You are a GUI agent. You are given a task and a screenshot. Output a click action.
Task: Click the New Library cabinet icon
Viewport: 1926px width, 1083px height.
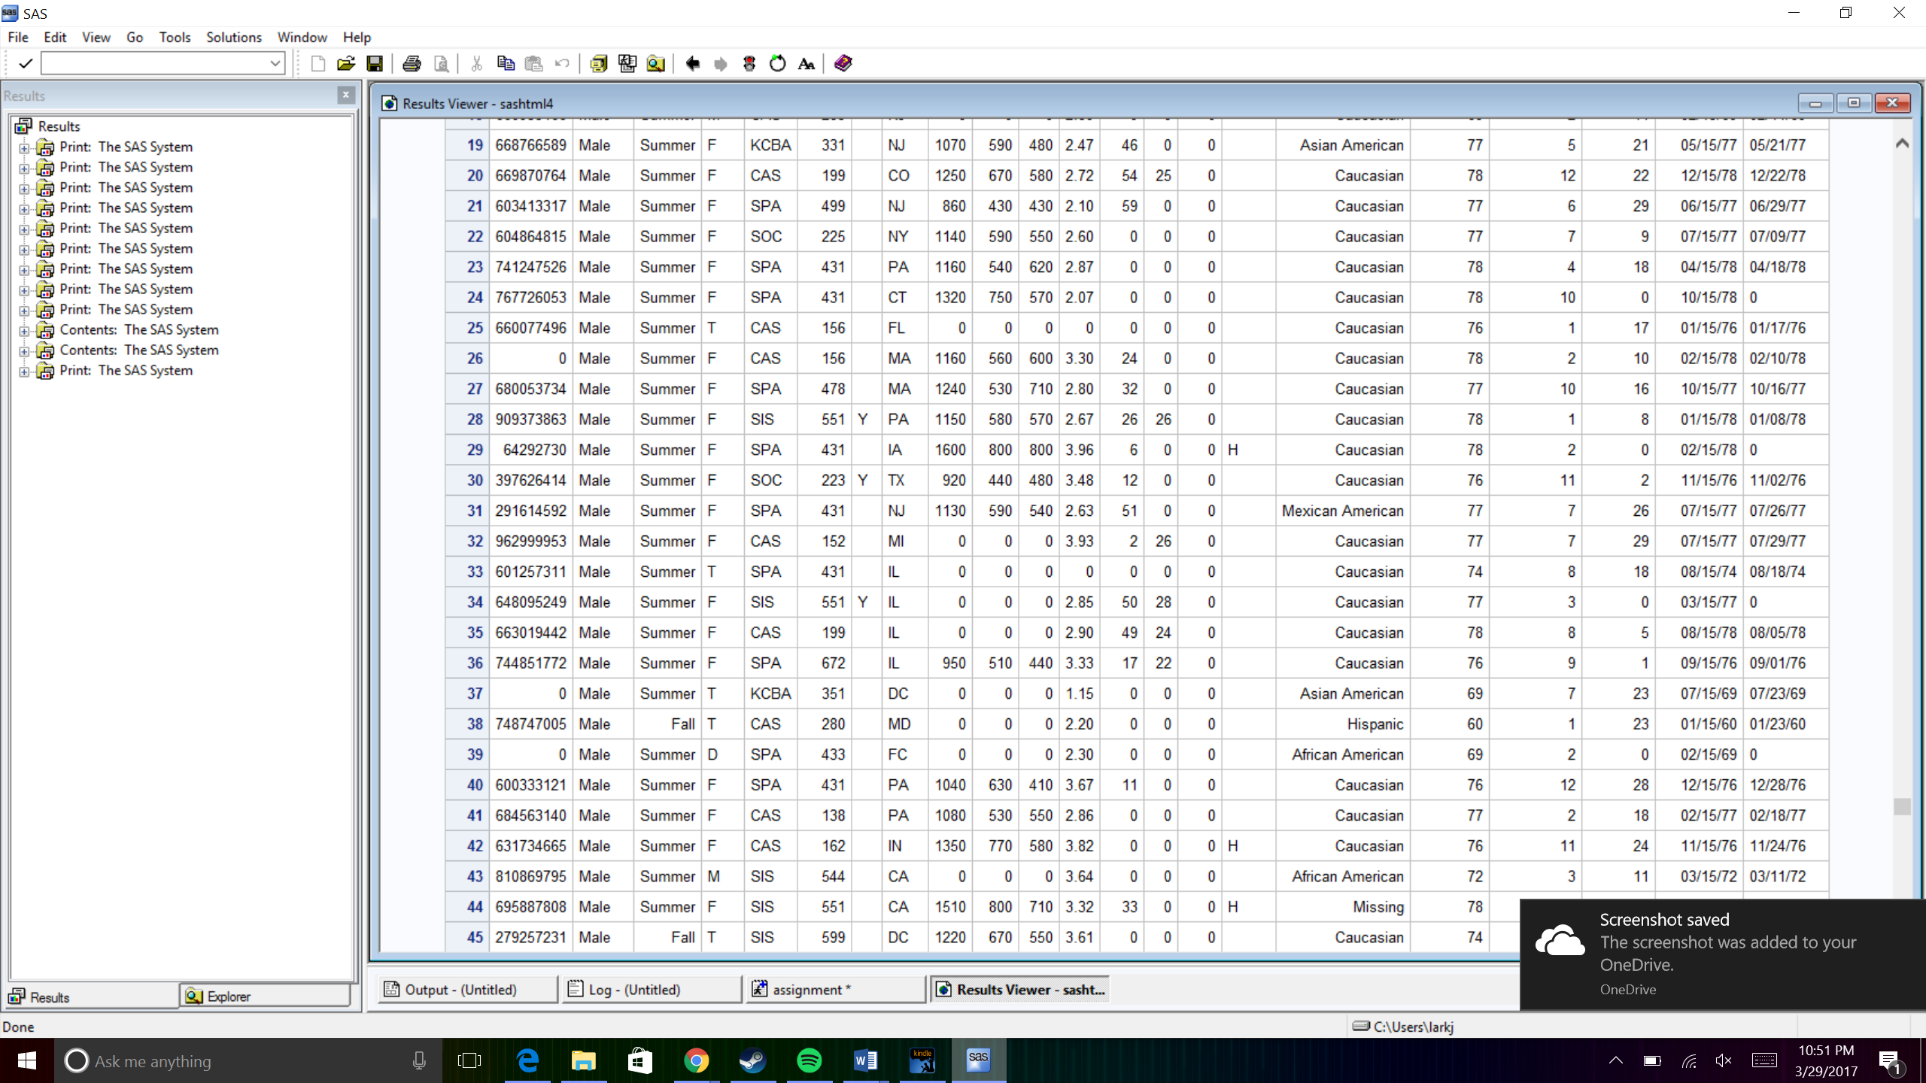(x=599, y=64)
